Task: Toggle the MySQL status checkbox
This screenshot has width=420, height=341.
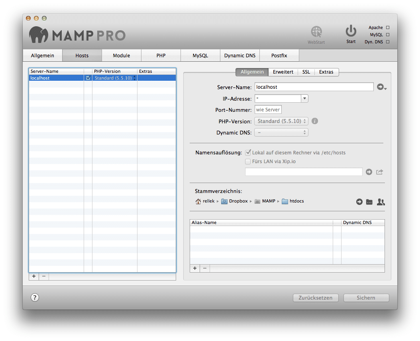Action: tap(388, 35)
